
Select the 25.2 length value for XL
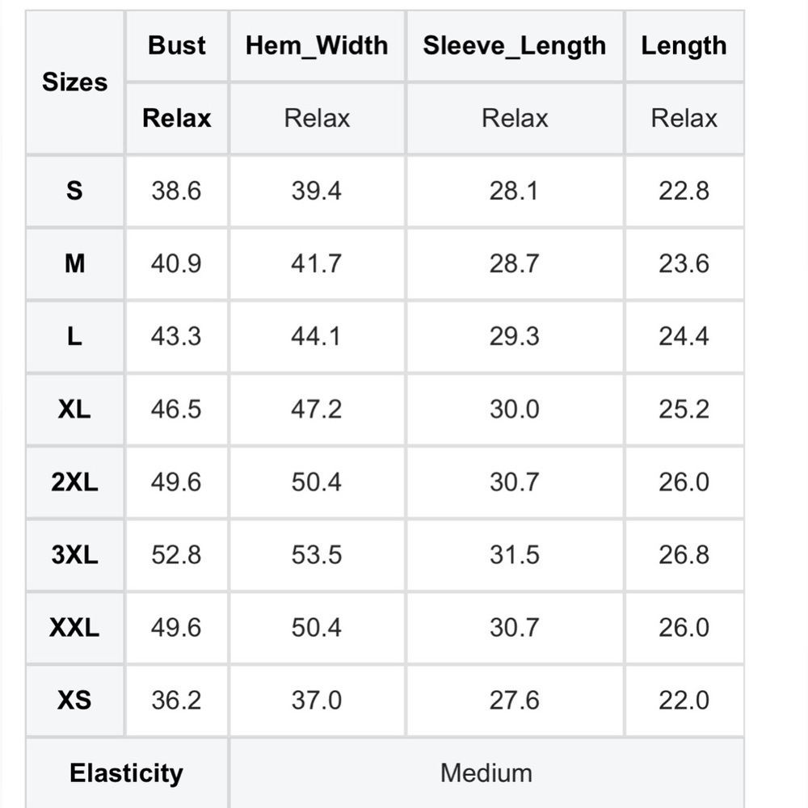pos(684,409)
